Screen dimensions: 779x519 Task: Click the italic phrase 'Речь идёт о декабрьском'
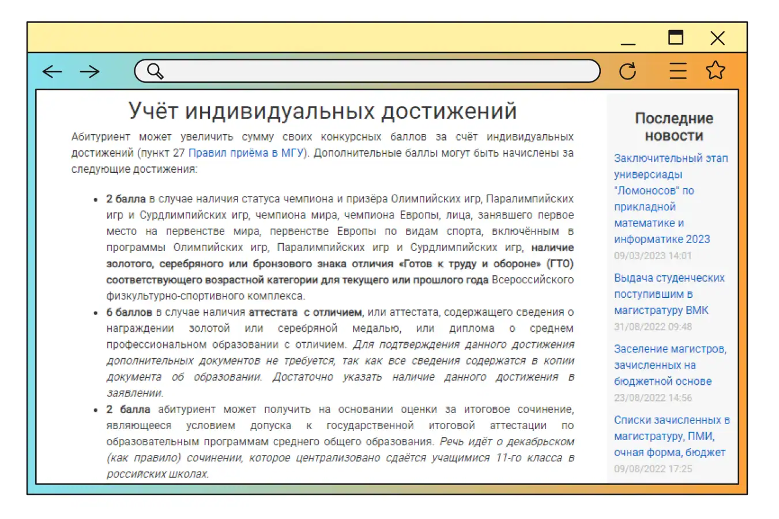507,442
